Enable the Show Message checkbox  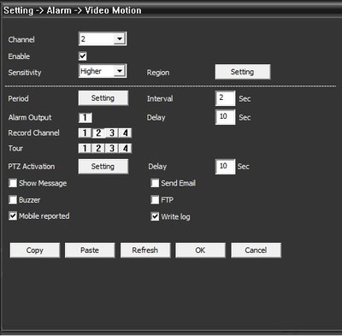pyautogui.click(x=13, y=183)
